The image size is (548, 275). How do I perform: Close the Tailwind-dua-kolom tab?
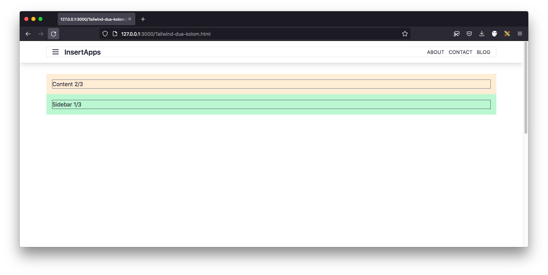point(130,19)
